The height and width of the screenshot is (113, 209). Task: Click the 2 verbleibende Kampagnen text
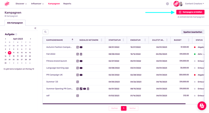tap(191, 17)
